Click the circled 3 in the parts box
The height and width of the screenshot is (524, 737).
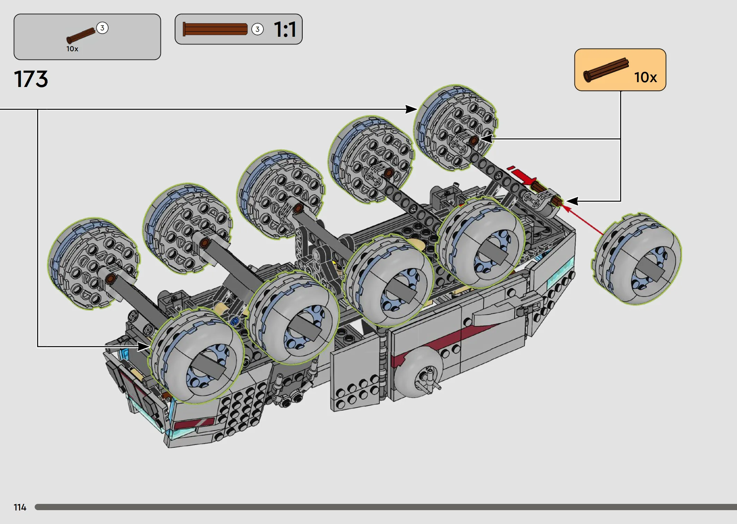[x=102, y=28]
